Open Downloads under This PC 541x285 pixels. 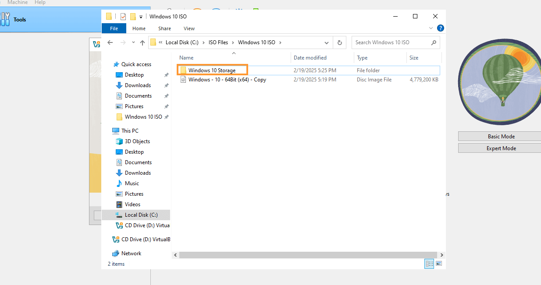coord(138,173)
